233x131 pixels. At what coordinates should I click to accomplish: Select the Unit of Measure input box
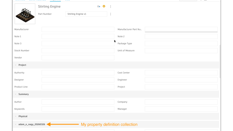pos(181,50)
